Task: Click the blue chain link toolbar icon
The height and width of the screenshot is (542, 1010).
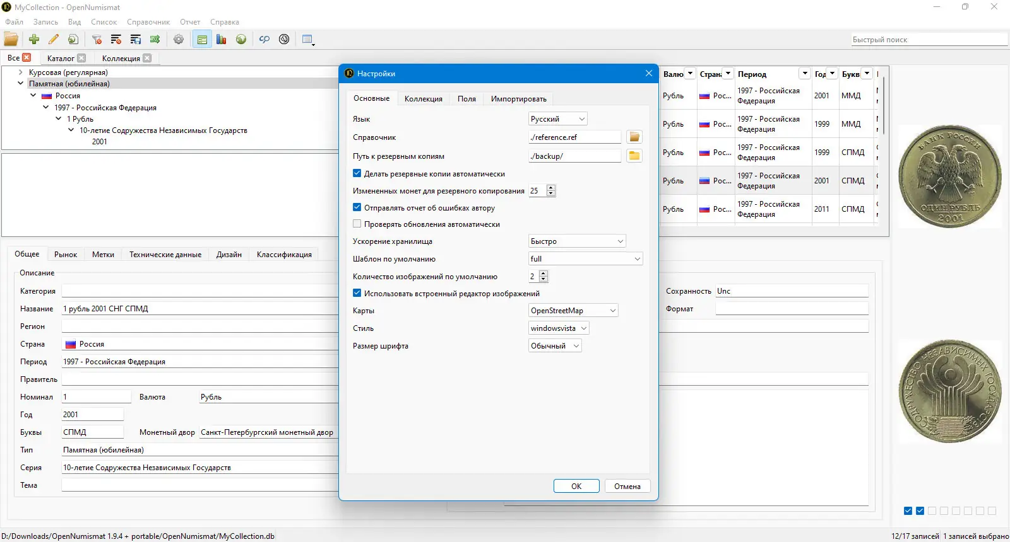Action: click(264, 39)
